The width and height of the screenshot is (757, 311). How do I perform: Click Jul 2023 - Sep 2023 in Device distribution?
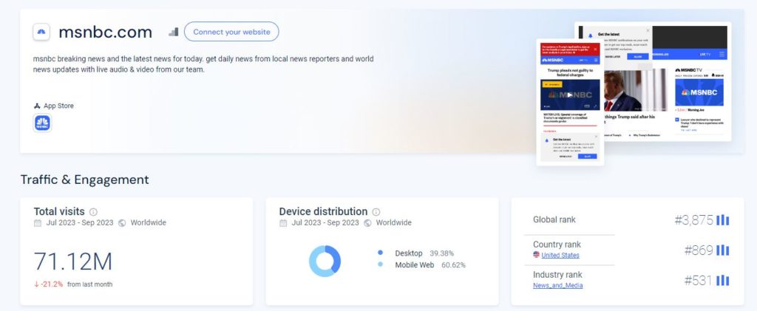pyautogui.click(x=325, y=223)
